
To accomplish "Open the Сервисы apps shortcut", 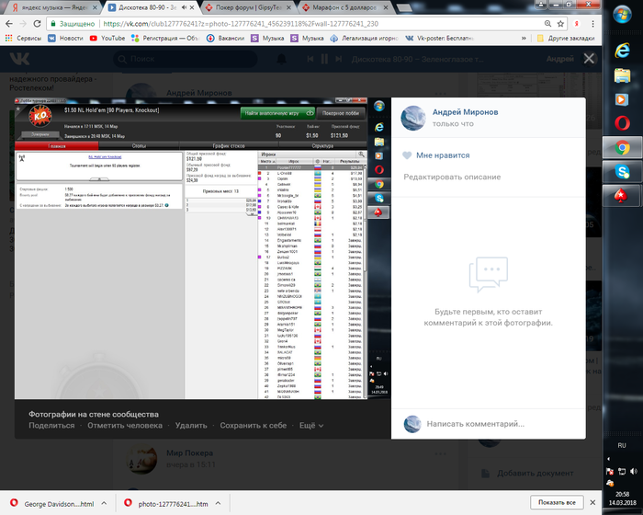I will click(23, 39).
